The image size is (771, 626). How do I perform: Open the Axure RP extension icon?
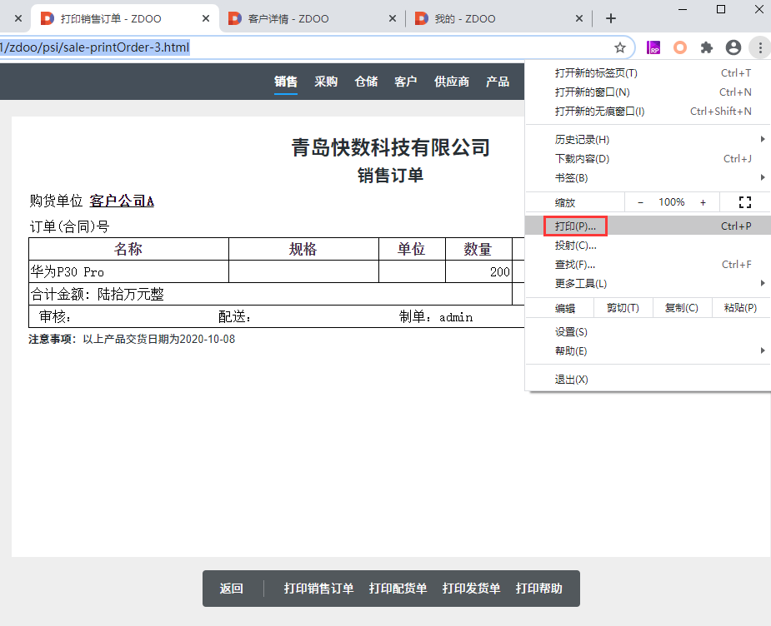point(653,47)
